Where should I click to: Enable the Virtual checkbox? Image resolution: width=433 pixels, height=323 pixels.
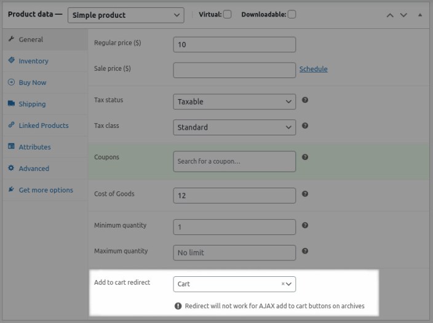tap(228, 14)
